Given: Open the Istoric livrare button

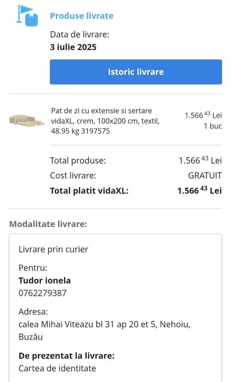Looking at the screenshot, I should [x=136, y=72].
